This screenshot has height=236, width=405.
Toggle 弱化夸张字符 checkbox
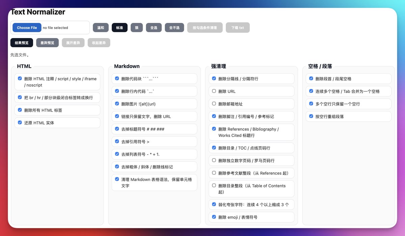click(x=214, y=204)
